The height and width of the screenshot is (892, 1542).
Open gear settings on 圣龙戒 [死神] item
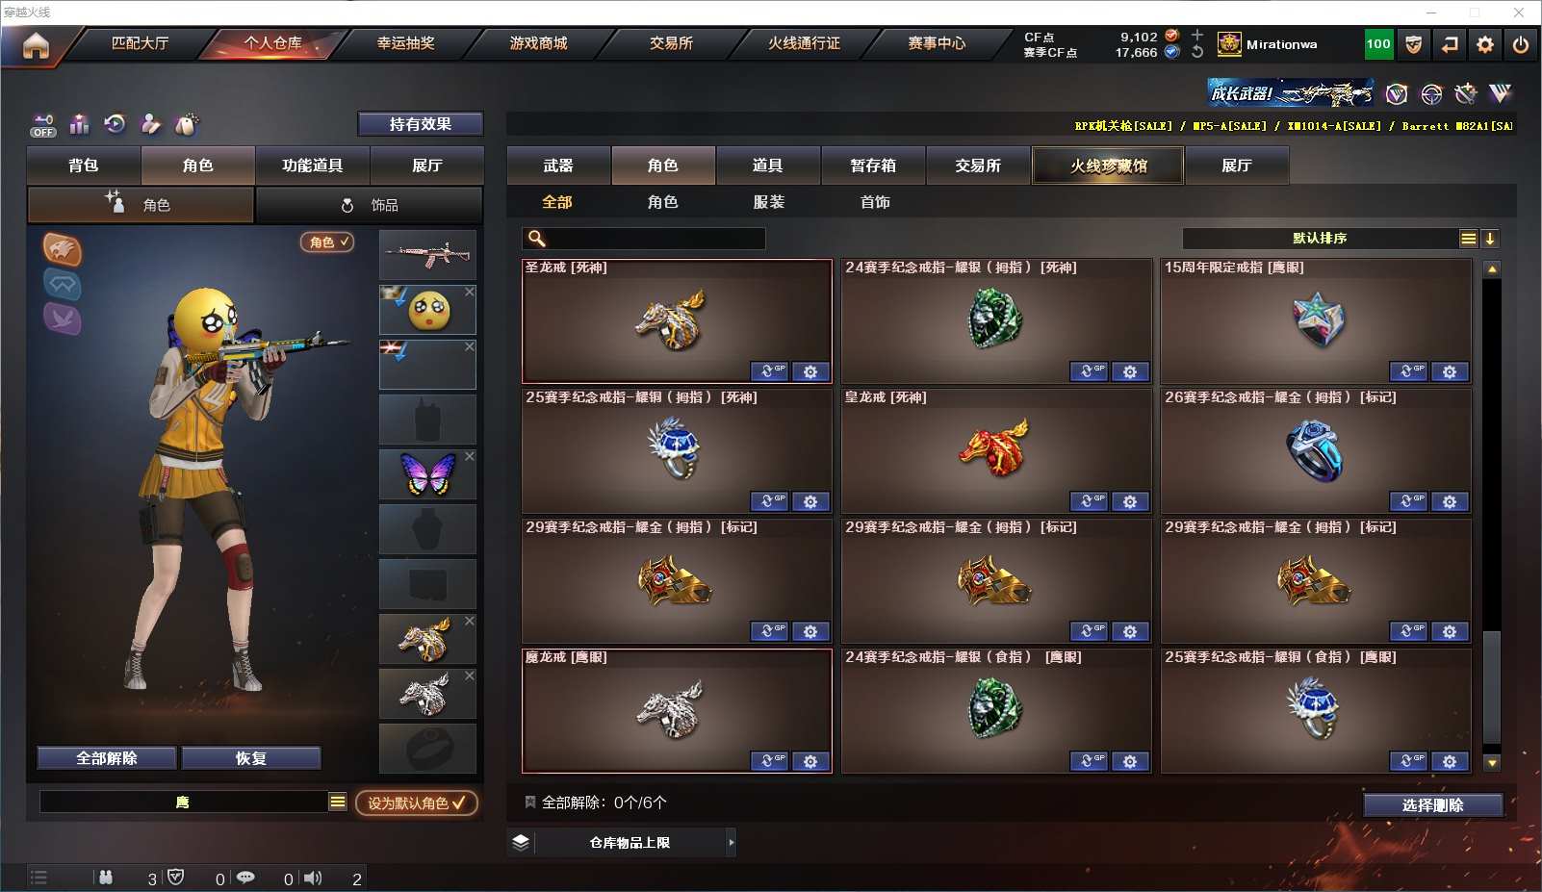pyautogui.click(x=810, y=371)
